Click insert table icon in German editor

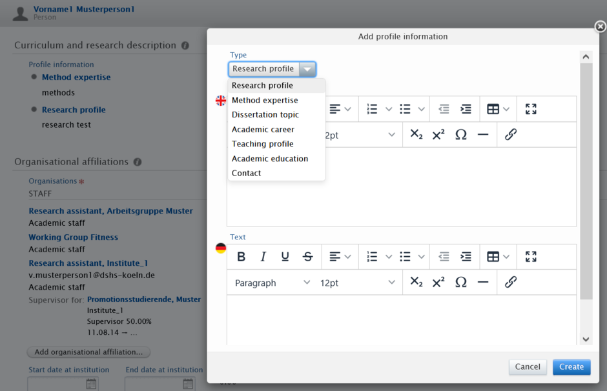click(x=493, y=257)
